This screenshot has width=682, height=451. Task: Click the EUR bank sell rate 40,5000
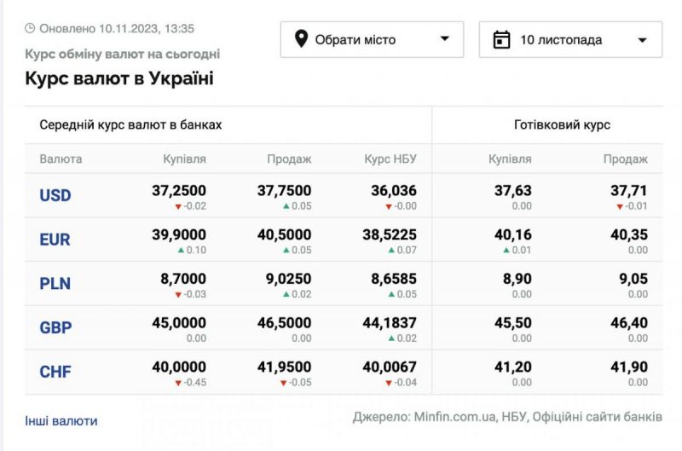tap(285, 235)
